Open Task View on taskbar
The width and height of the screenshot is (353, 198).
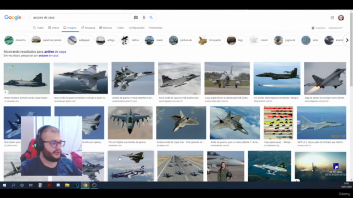31,185
